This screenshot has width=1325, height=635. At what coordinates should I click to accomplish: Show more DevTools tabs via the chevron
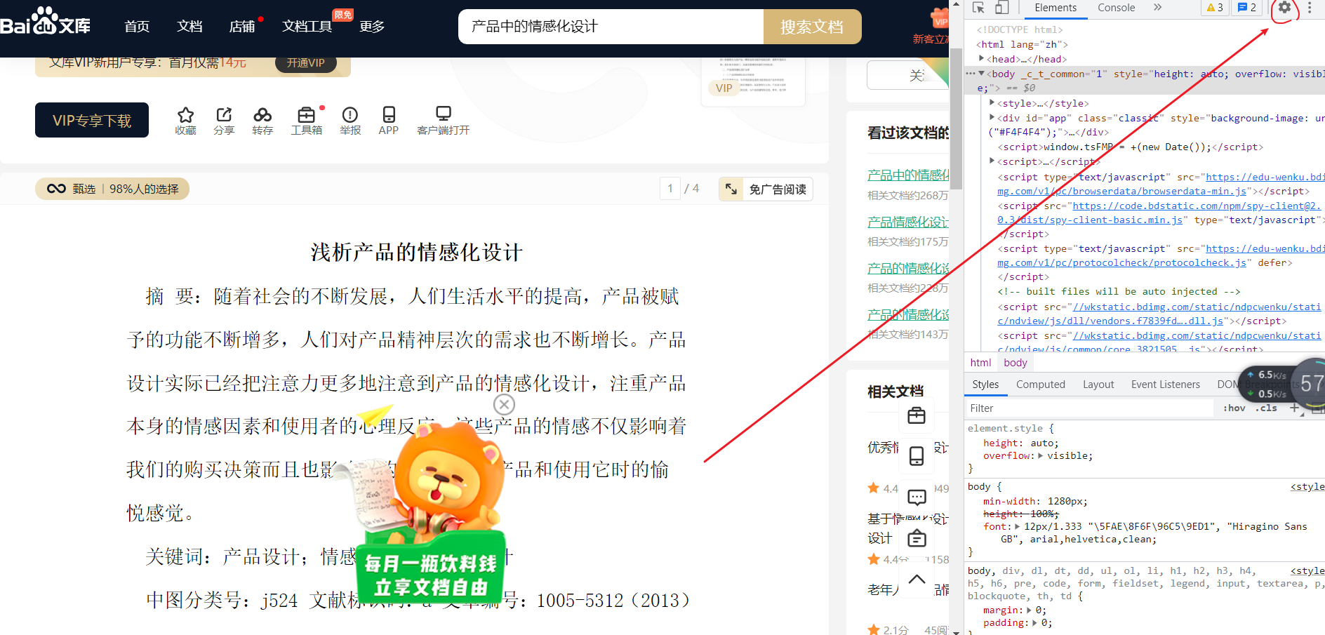[1157, 8]
